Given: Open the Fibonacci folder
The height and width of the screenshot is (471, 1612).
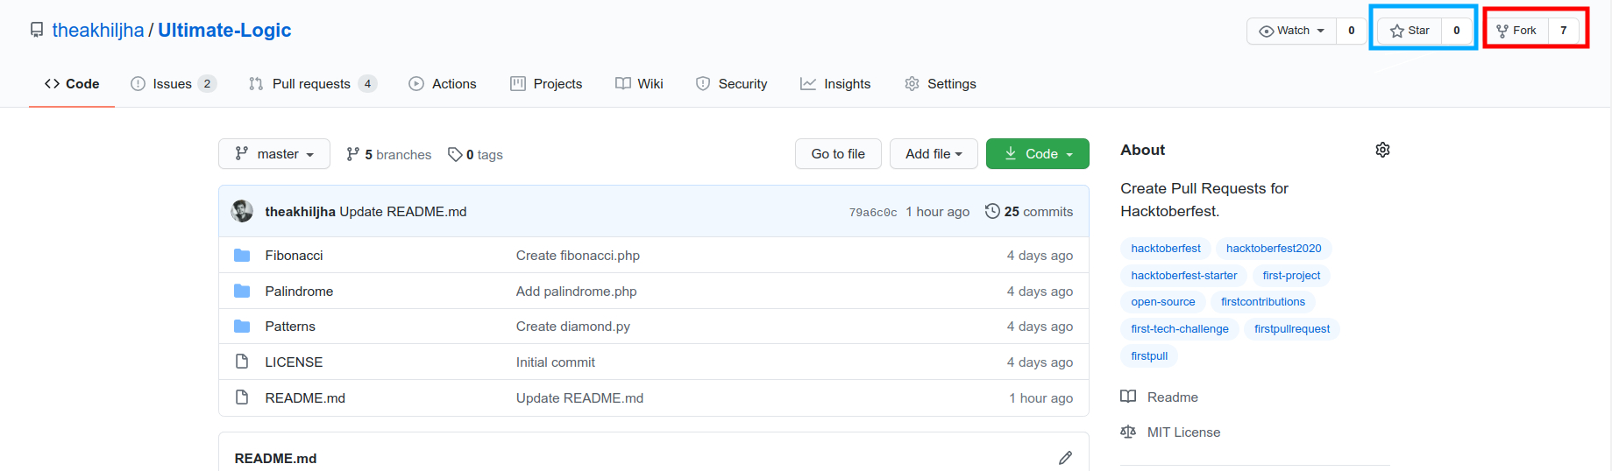Looking at the screenshot, I should tap(294, 256).
